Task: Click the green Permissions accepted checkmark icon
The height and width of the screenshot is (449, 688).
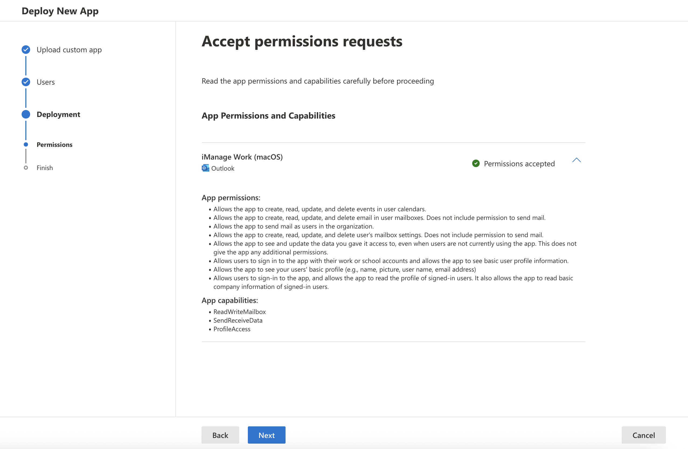Action: [x=476, y=164]
